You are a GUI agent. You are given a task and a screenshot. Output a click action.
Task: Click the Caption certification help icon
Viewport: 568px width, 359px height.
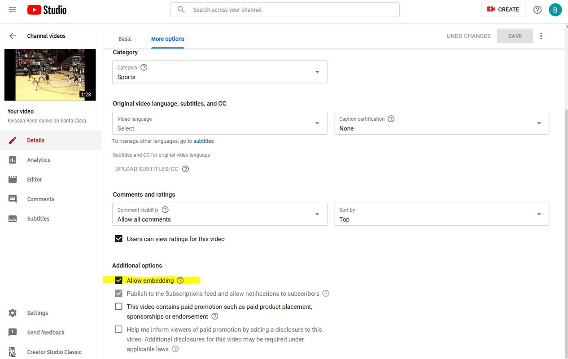[x=391, y=119]
